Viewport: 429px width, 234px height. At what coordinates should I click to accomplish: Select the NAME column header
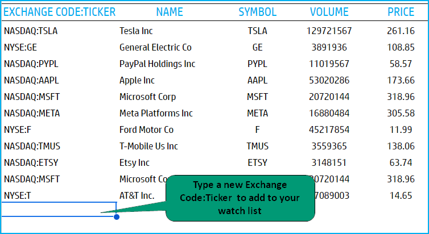(170, 12)
